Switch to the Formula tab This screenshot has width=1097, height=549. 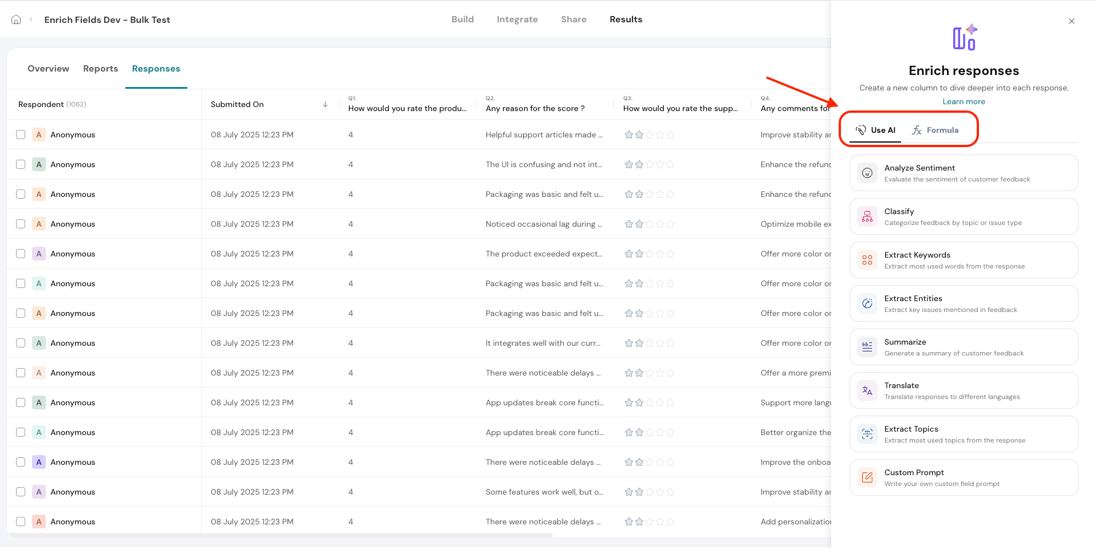(935, 130)
